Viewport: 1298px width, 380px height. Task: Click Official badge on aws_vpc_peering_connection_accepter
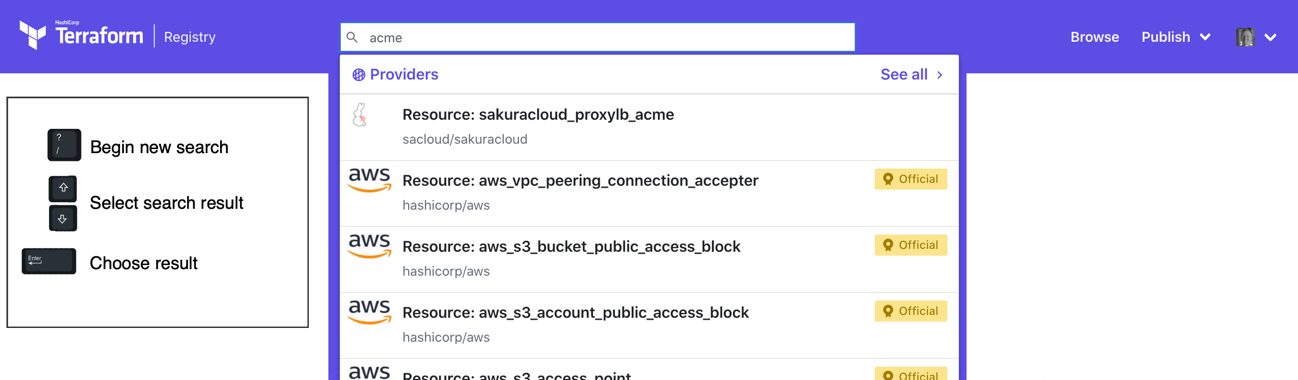pyautogui.click(x=911, y=179)
